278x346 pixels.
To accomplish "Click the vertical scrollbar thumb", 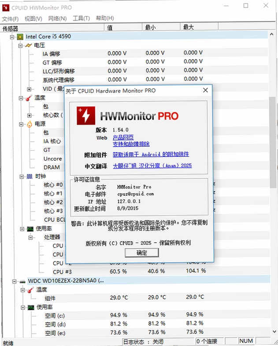I will tap(273, 142).
